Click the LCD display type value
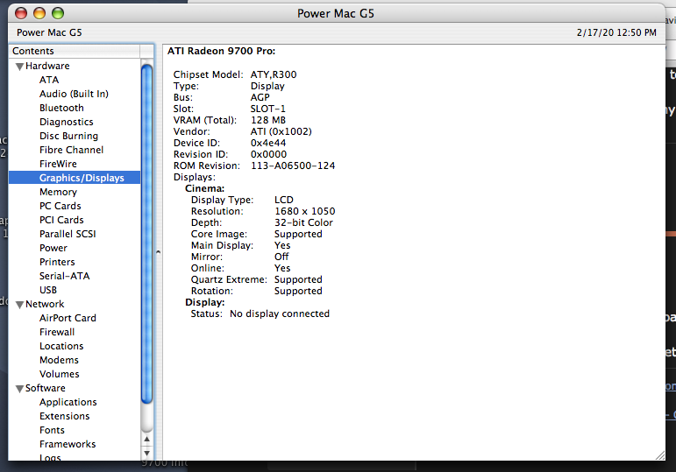 coord(284,200)
